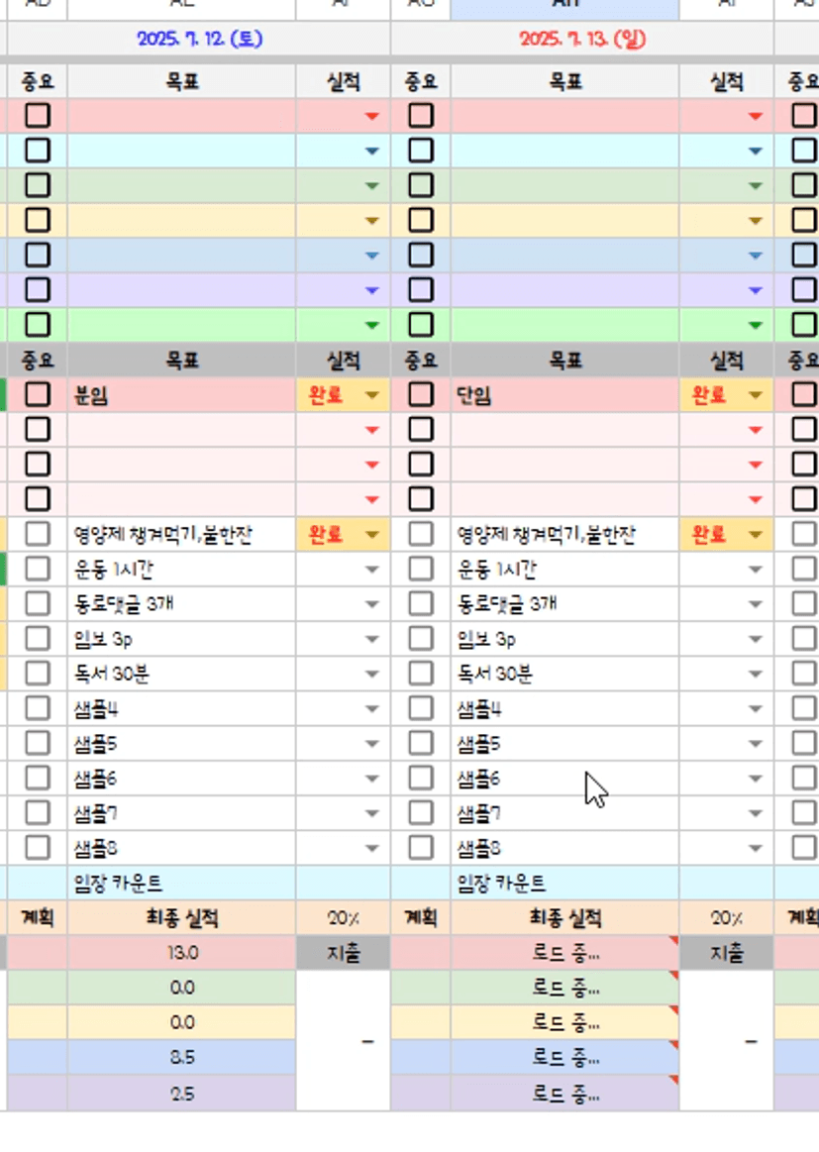Select the red-row 로드 중... cell
The height and width of the screenshot is (1152, 819).
[x=565, y=953]
